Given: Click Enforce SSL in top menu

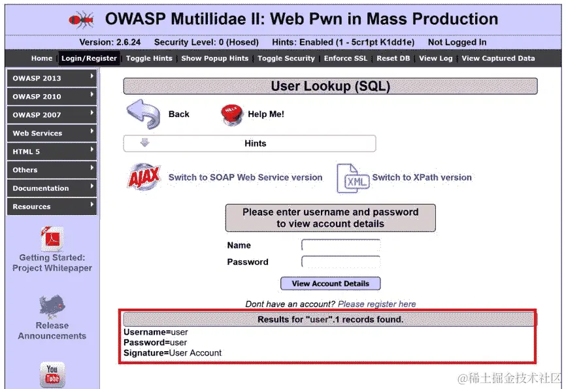Looking at the screenshot, I should click(x=346, y=58).
